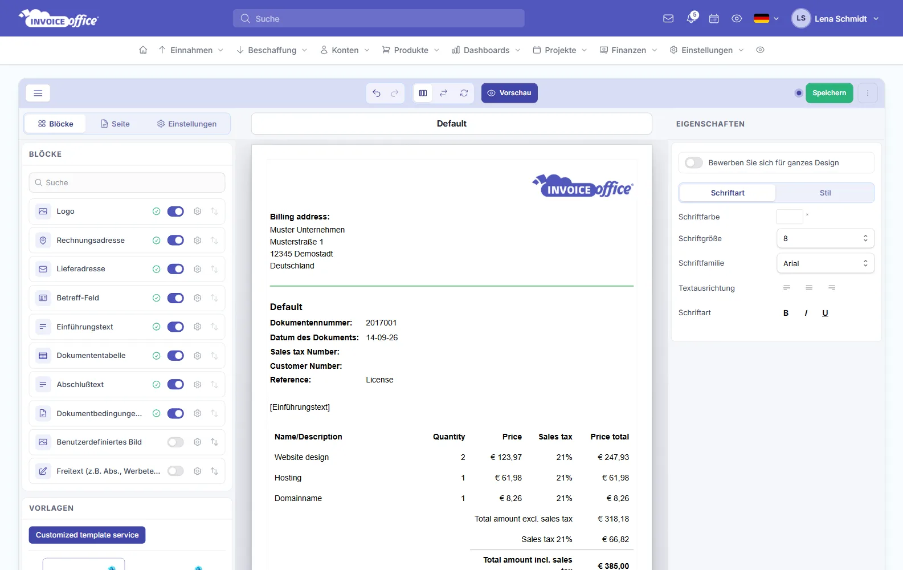This screenshot has width=903, height=570.
Task: Click the Default template title field
Action: pyautogui.click(x=452, y=124)
